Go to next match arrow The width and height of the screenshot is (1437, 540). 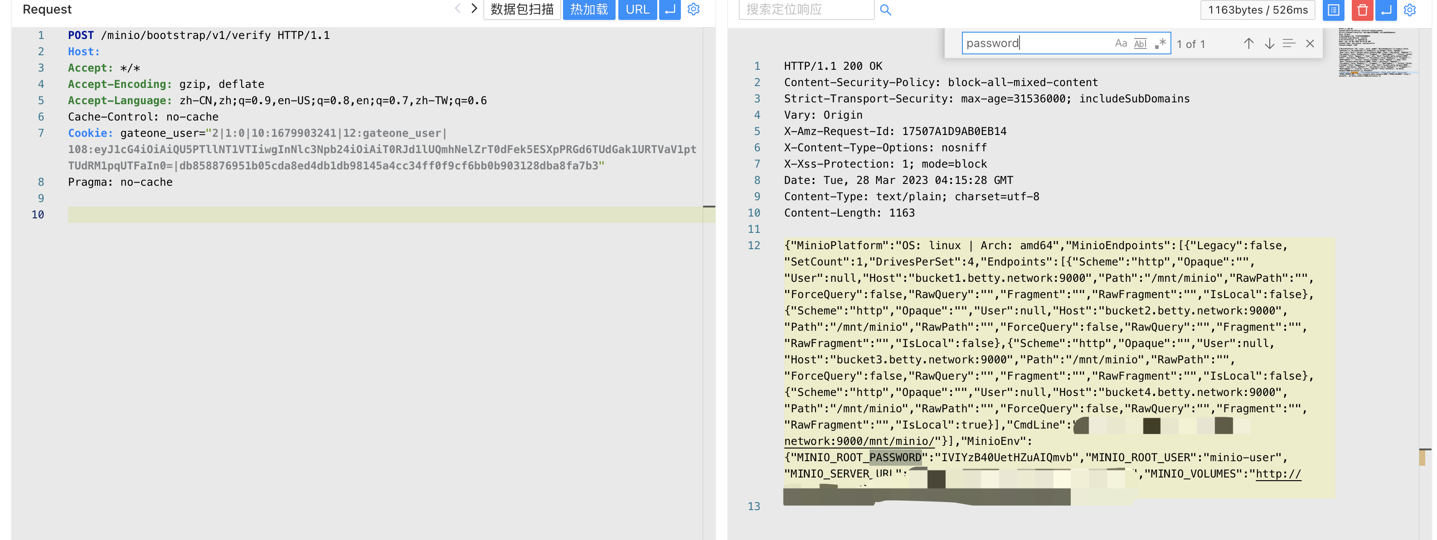pyautogui.click(x=1269, y=43)
